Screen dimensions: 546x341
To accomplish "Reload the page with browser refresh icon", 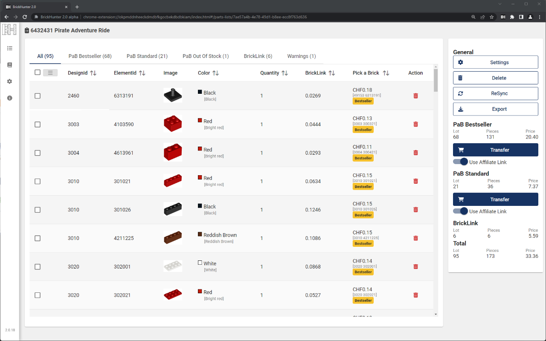I will click(25, 17).
